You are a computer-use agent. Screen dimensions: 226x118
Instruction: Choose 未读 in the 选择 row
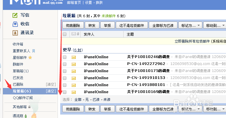[107, 100]
